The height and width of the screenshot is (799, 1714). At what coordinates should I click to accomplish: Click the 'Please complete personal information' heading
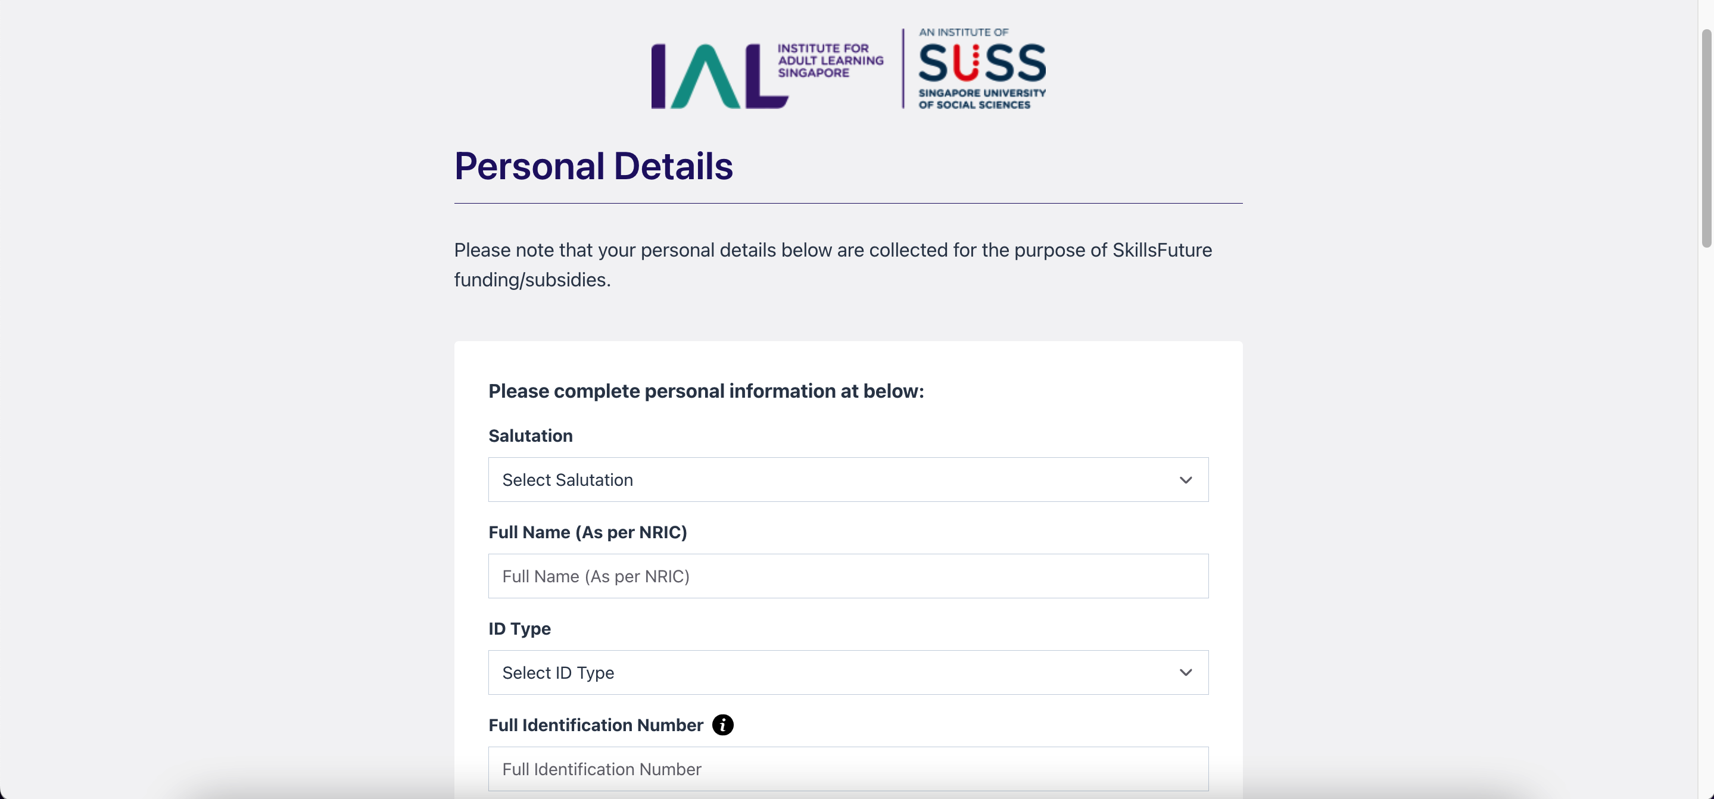click(706, 391)
